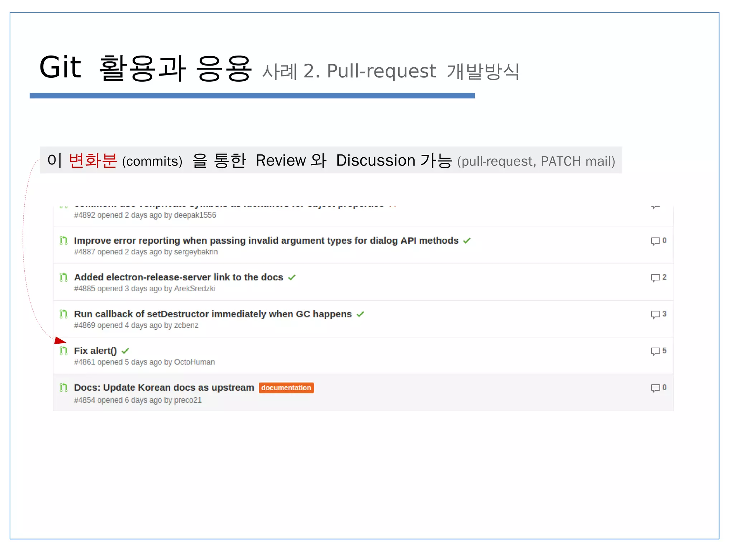Image resolution: width=734 pixels, height=550 pixels.
Task: Open the 'Improve error reporting' pull request title
Action: click(x=266, y=240)
